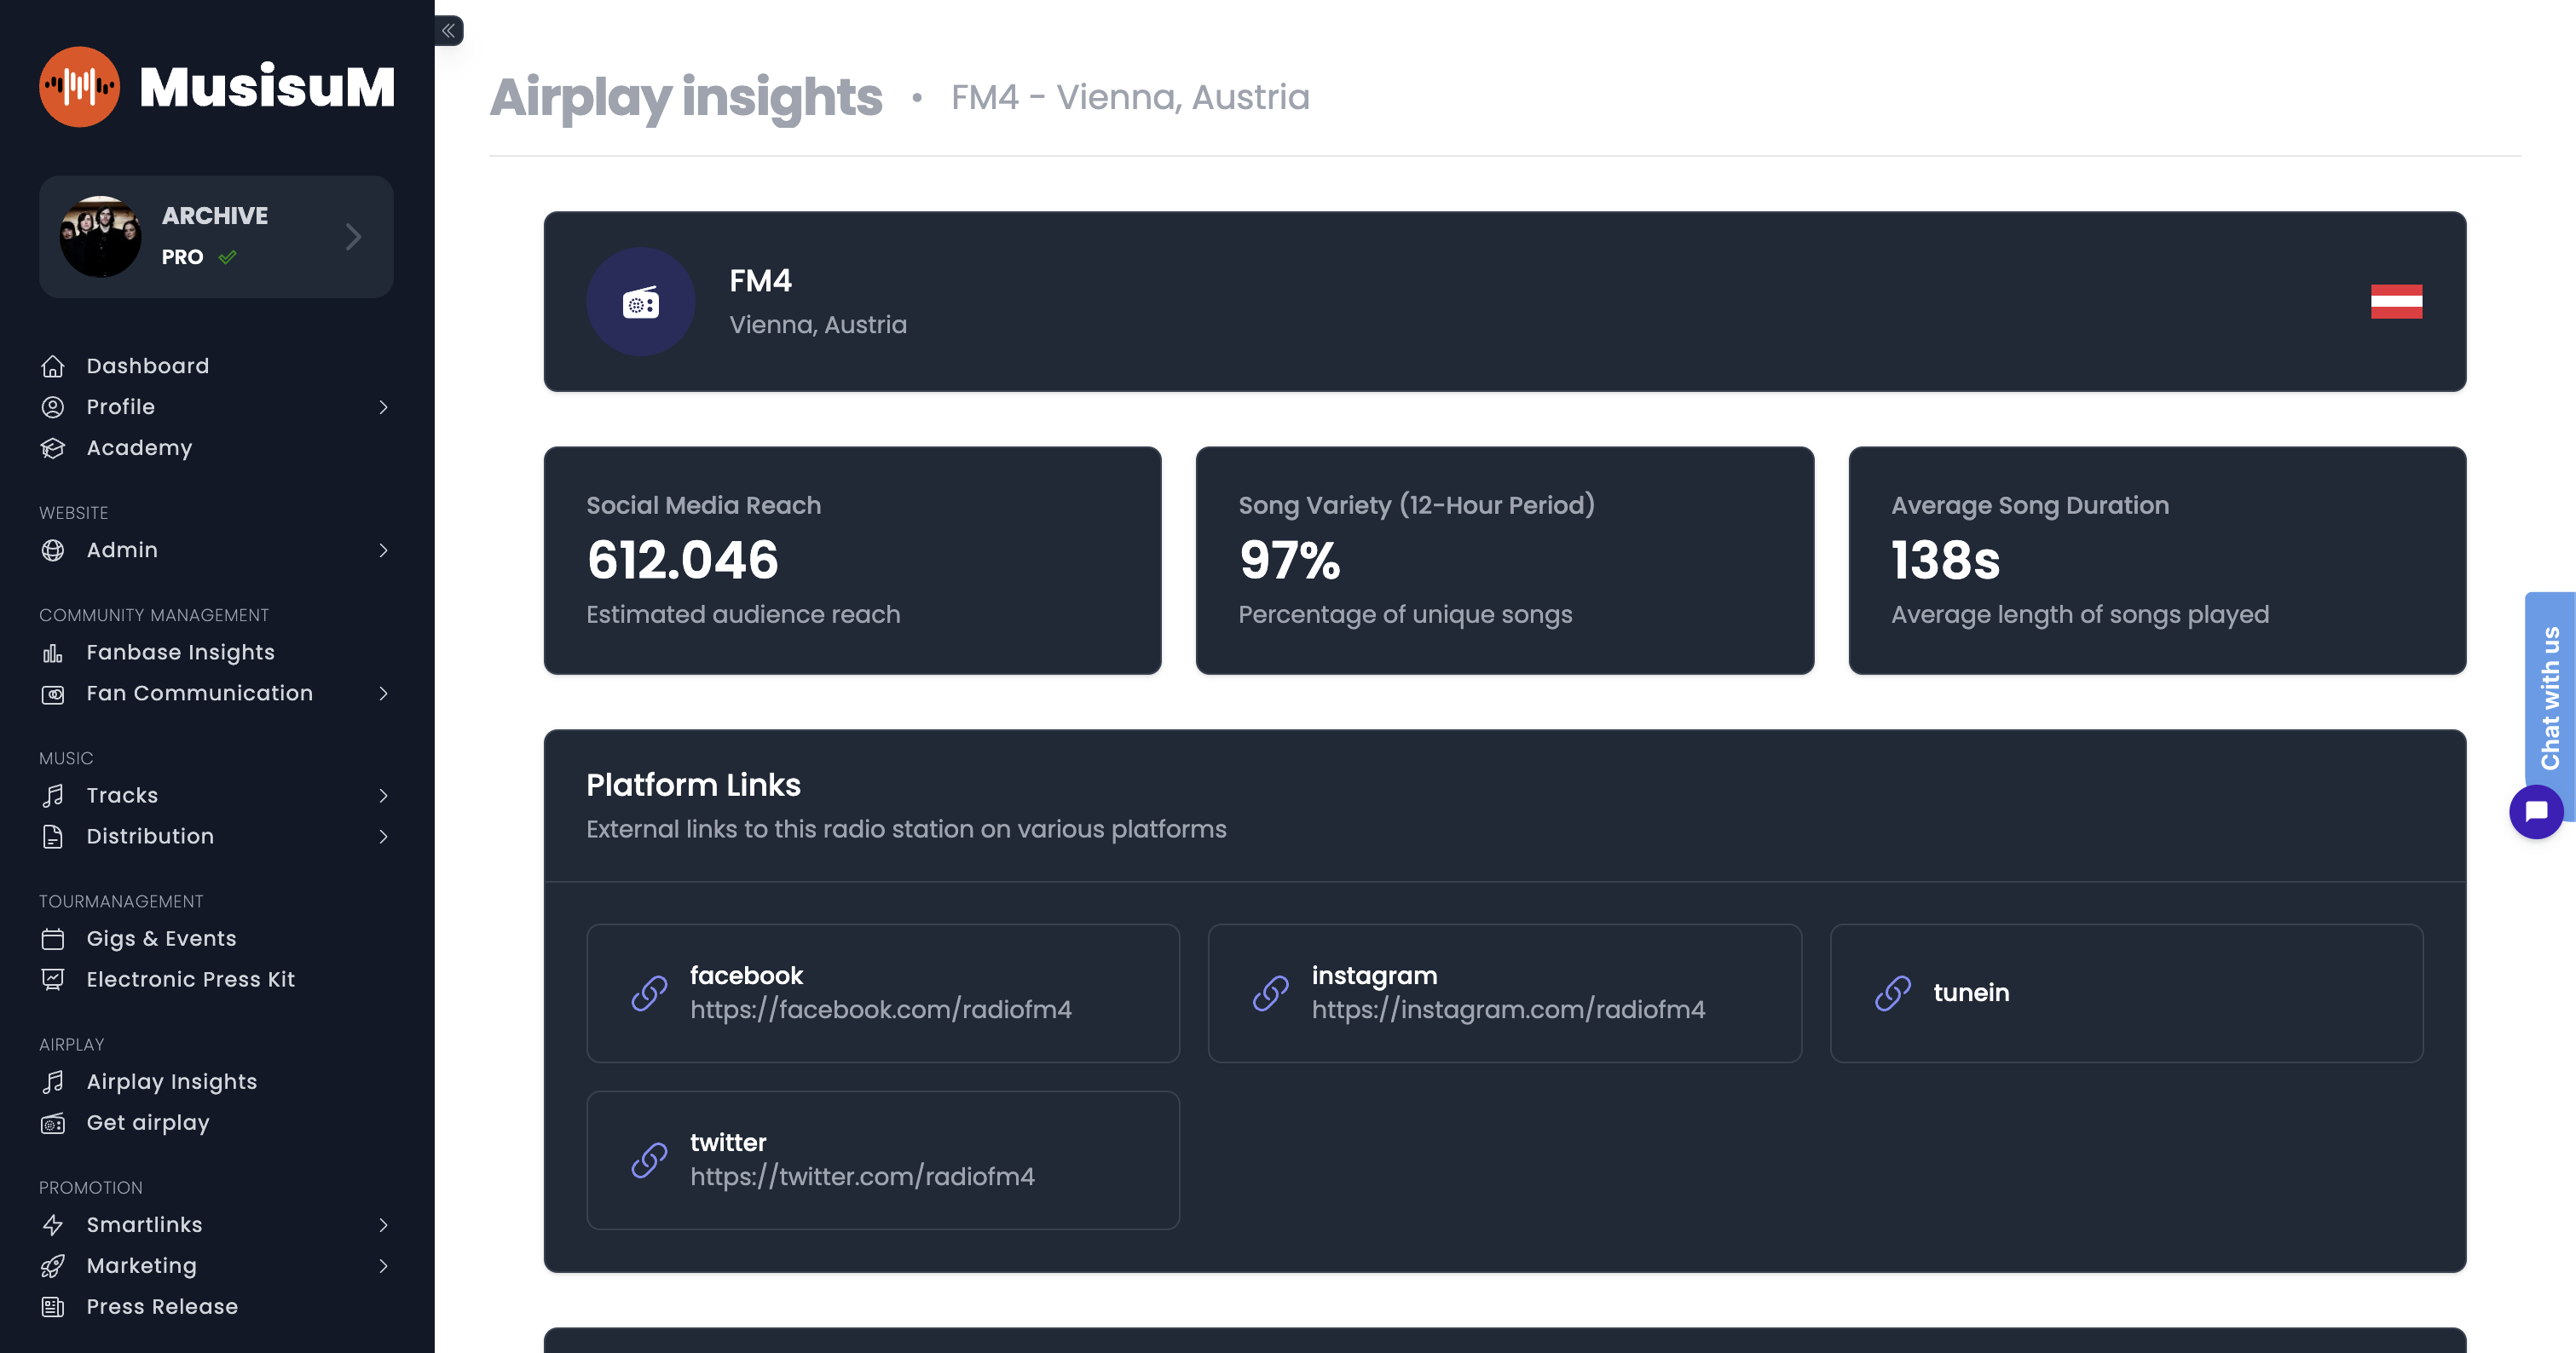Viewport: 2576px width, 1353px height.
Task: Expand the Smartlinks submenu chevron
Action: point(383,1225)
